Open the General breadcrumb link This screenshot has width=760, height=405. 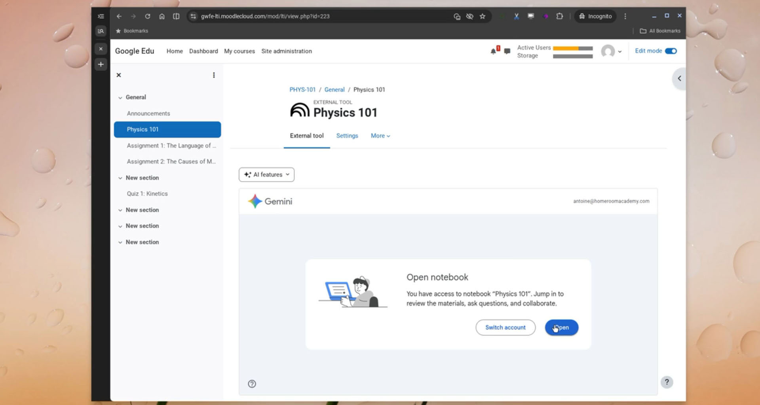pyautogui.click(x=334, y=89)
